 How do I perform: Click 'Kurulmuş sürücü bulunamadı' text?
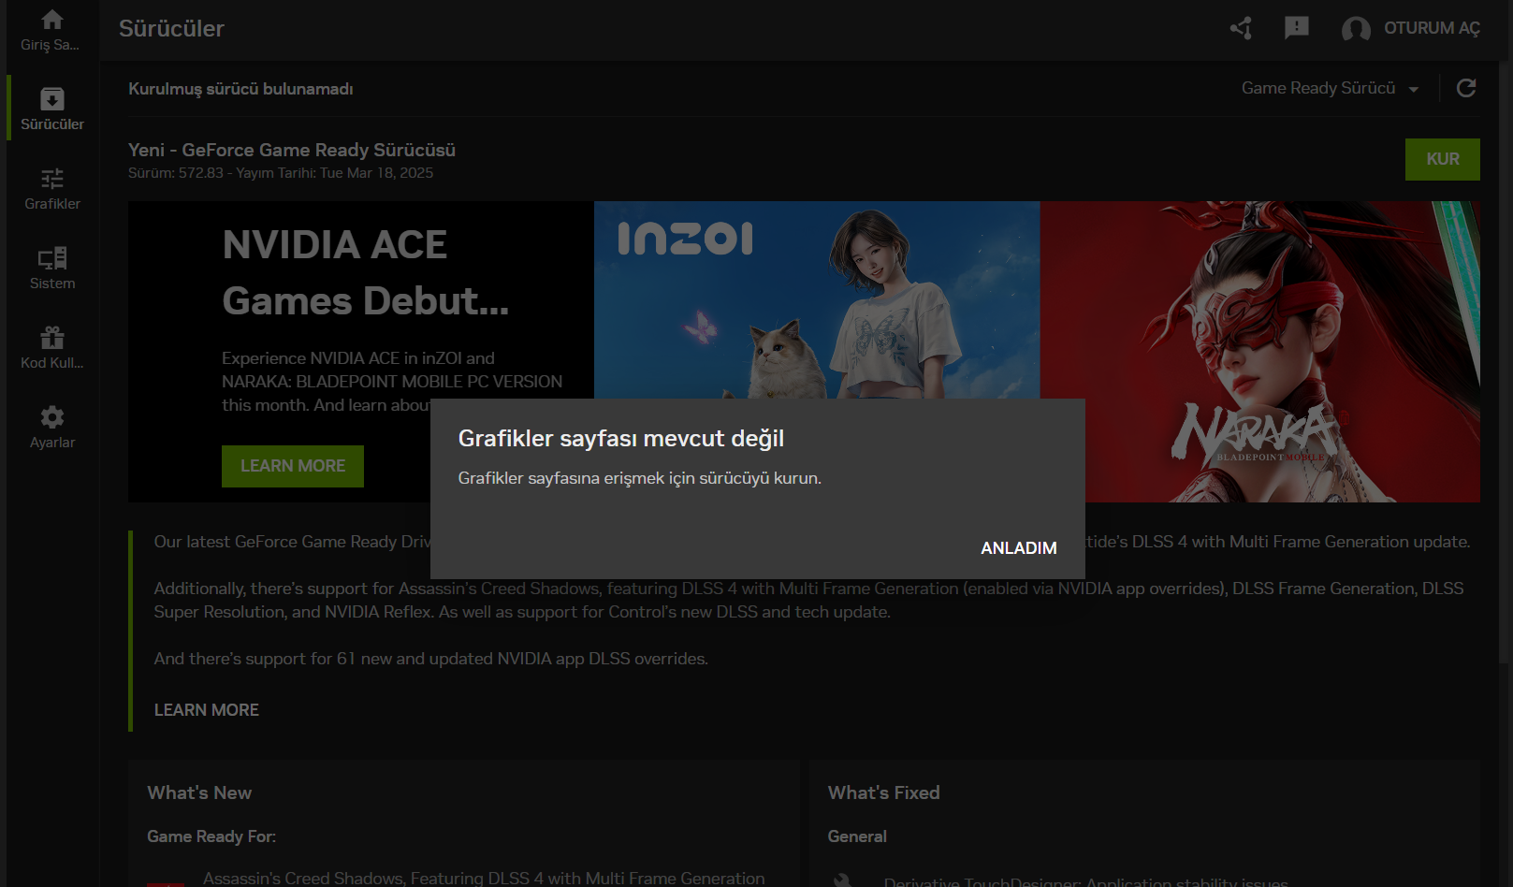pyautogui.click(x=240, y=89)
